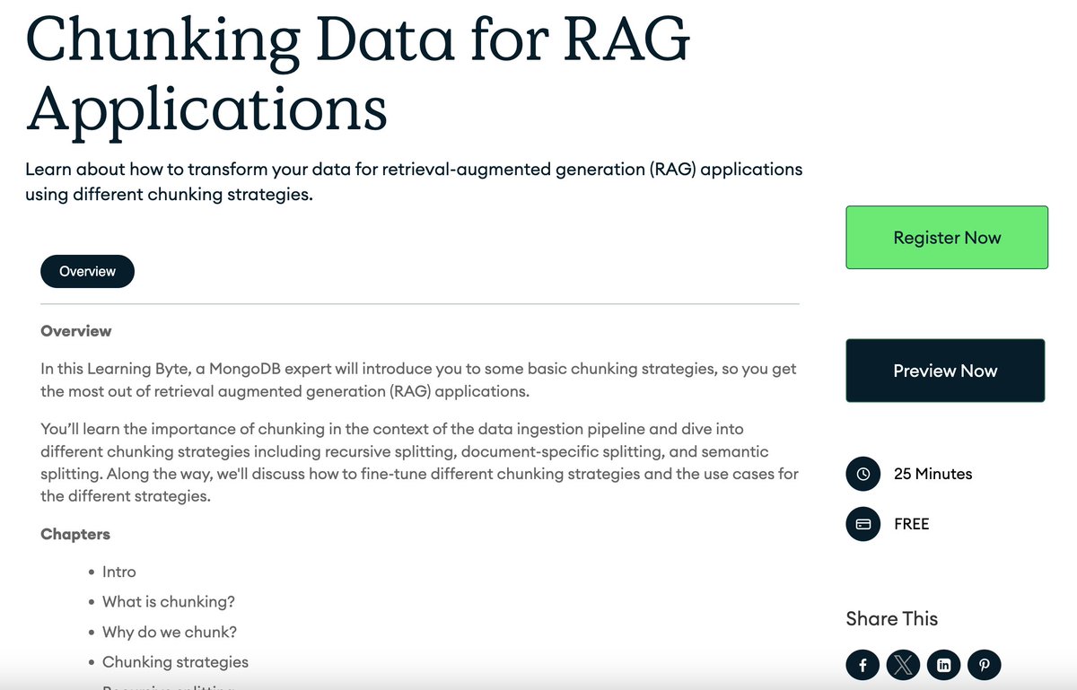Screen dimensions: 1077x690
Task: Click the FREE price label
Action: (x=912, y=524)
